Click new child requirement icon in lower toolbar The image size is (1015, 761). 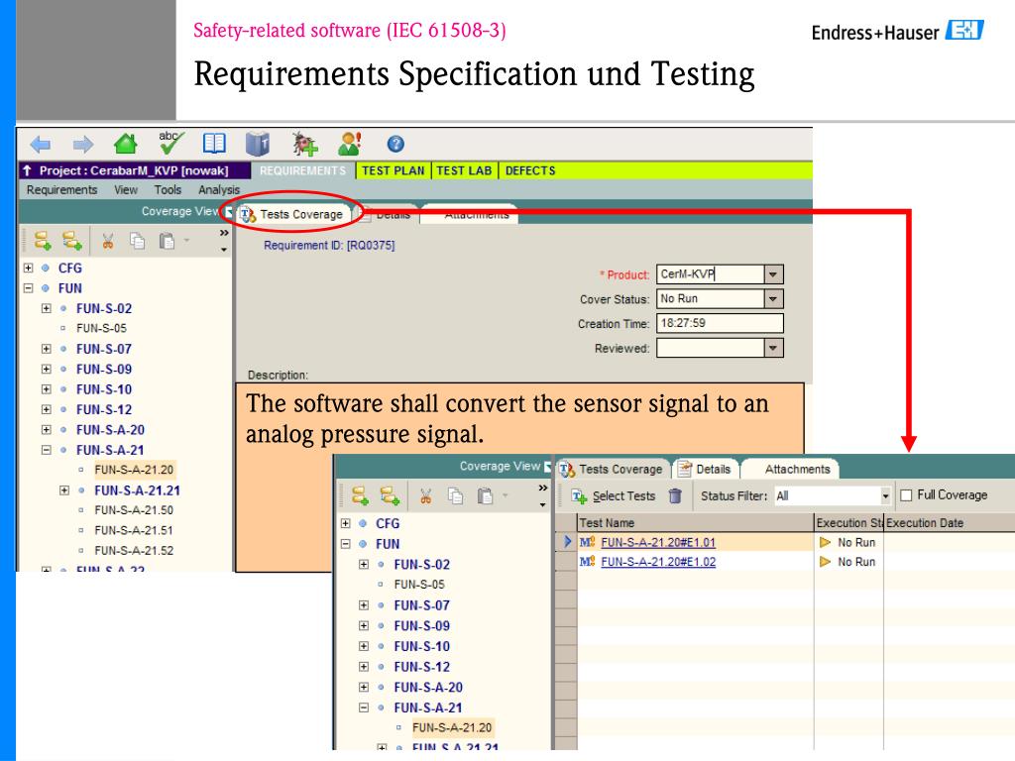pyautogui.click(x=390, y=496)
